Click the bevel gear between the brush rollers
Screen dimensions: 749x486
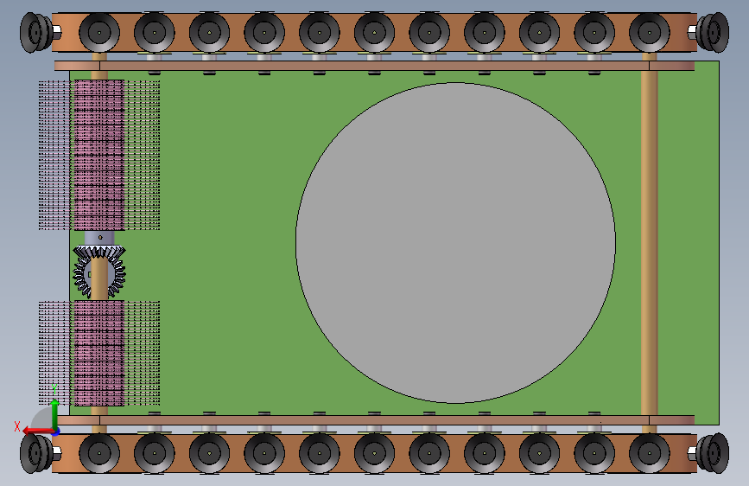pos(98,272)
